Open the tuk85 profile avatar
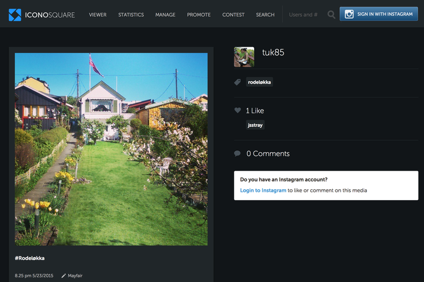Screen dimensions: 424x282 [x=244, y=57]
